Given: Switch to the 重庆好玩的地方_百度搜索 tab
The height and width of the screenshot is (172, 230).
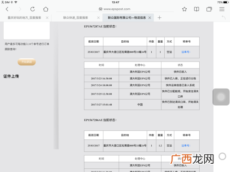Looking at the screenshot, I should pos(24,18).
